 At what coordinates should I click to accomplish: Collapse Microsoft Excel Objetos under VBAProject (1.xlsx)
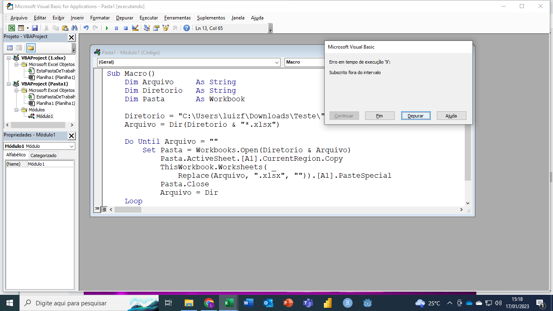tap(17, 64)
